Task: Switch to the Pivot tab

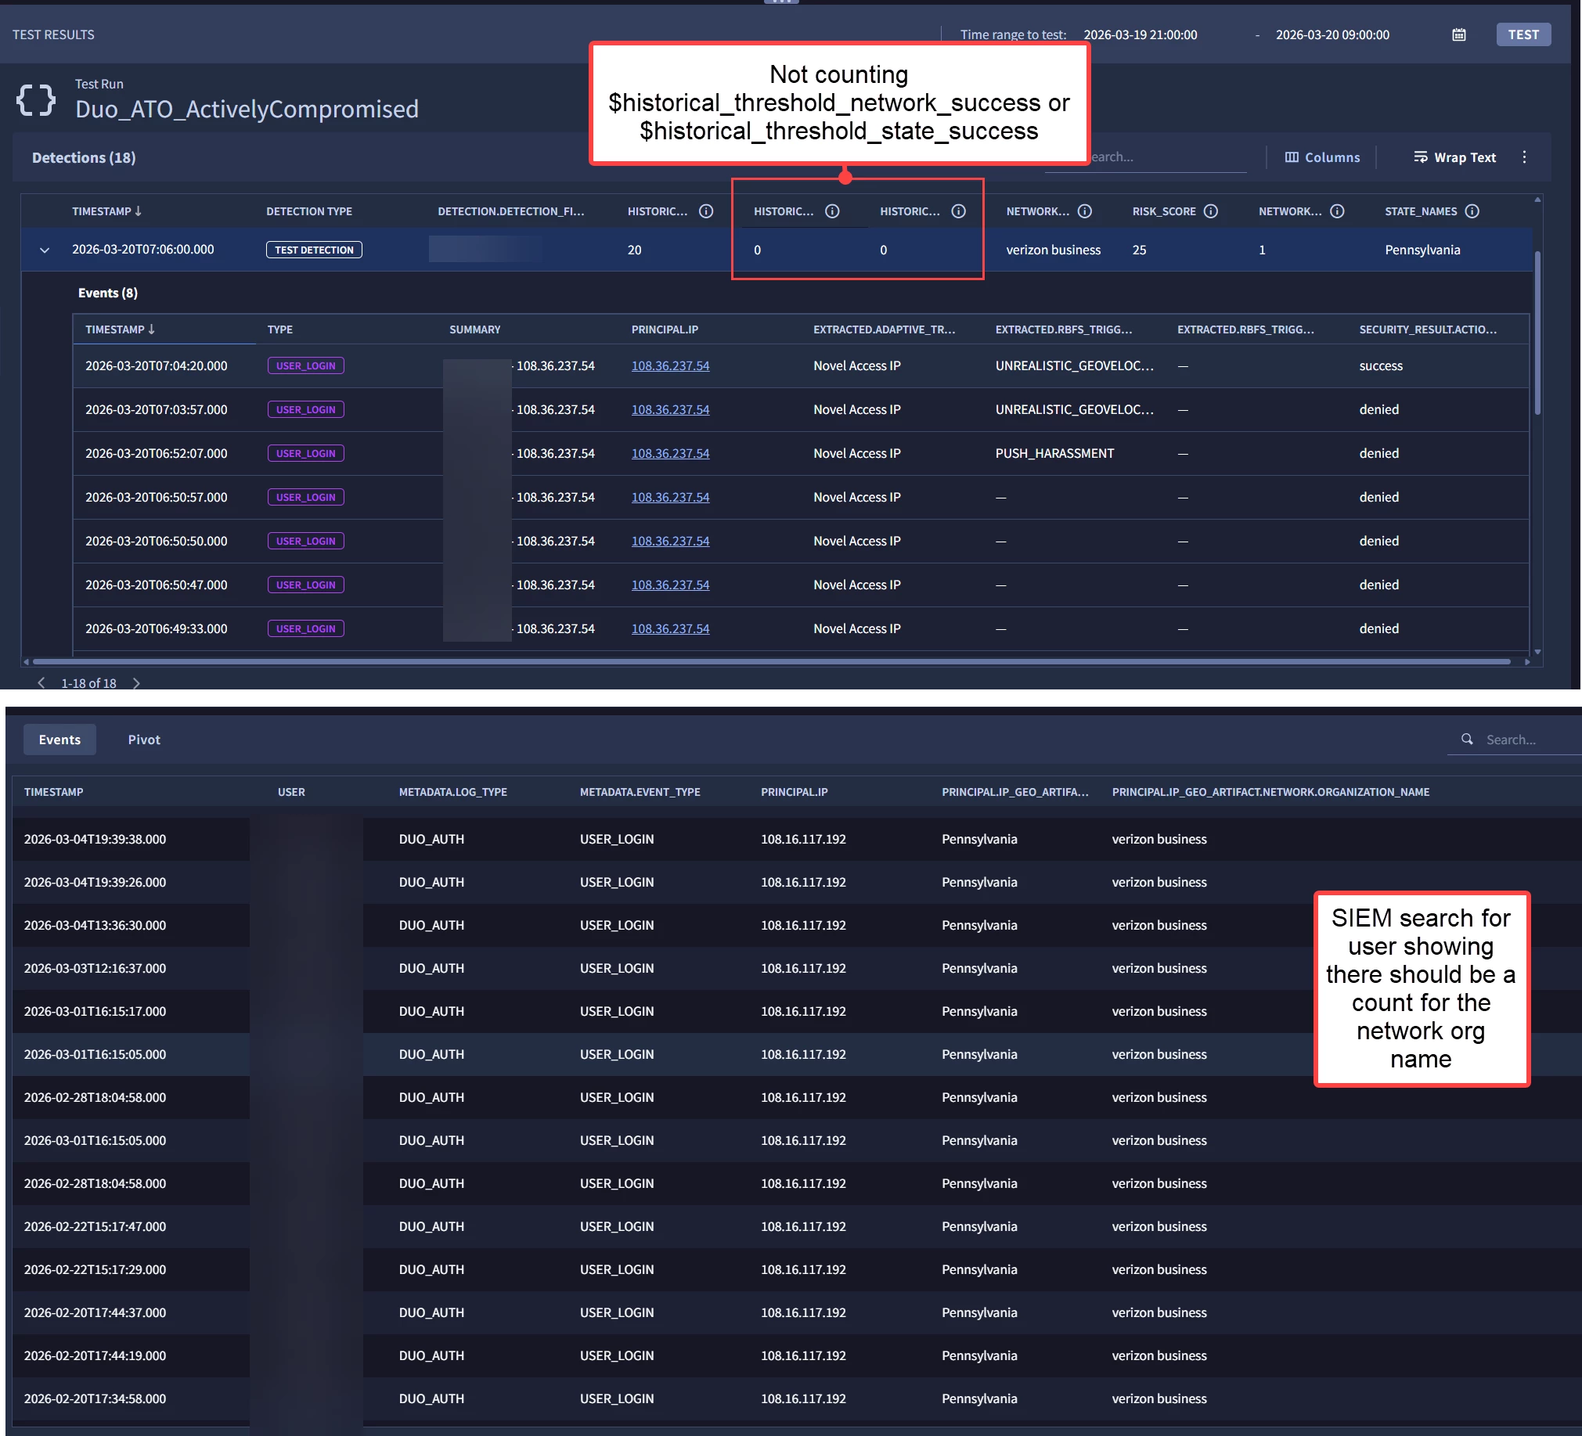Action: click(x=143, y=740)
